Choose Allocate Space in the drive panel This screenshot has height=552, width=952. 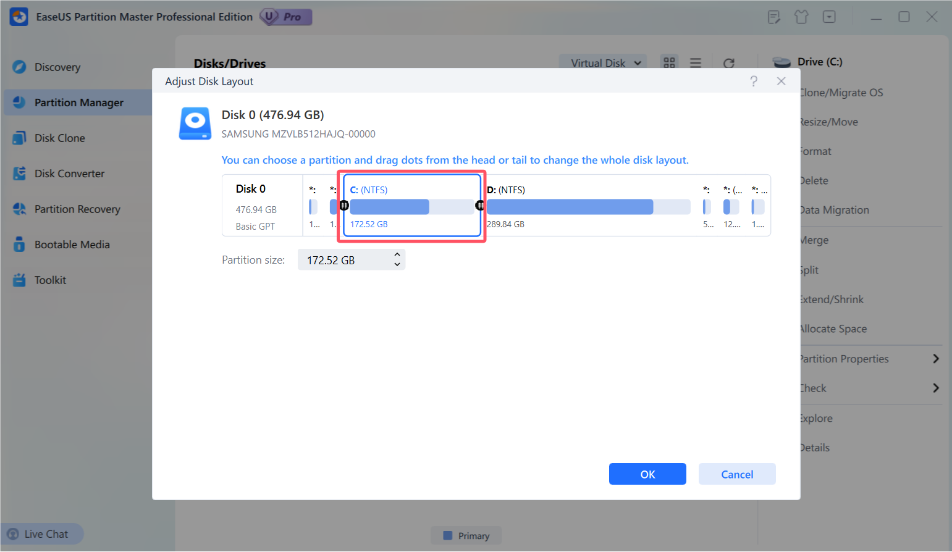[834, 329]
